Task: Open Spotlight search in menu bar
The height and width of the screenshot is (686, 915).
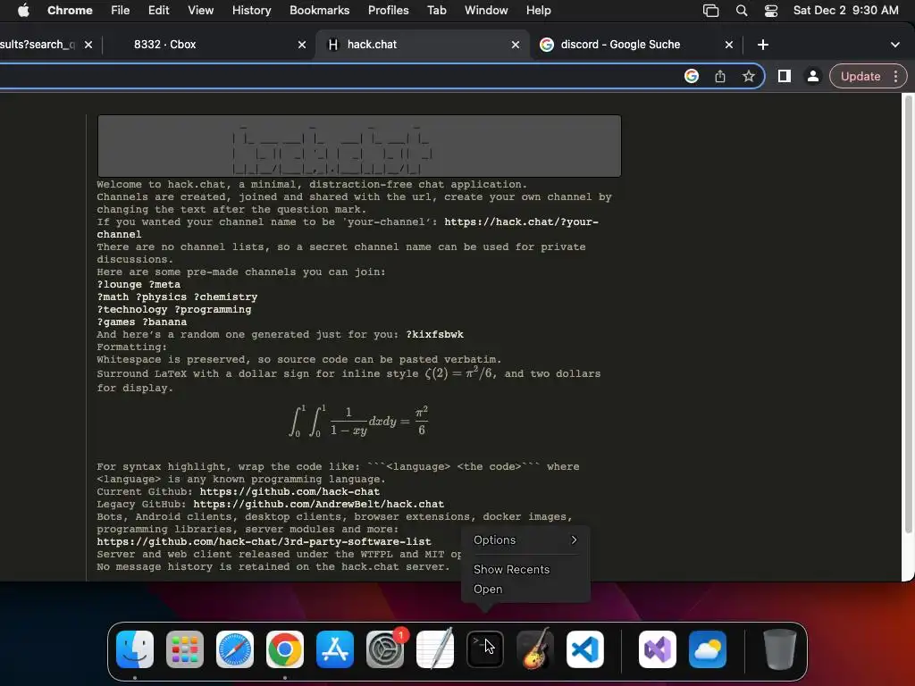Action: (741, 11)
